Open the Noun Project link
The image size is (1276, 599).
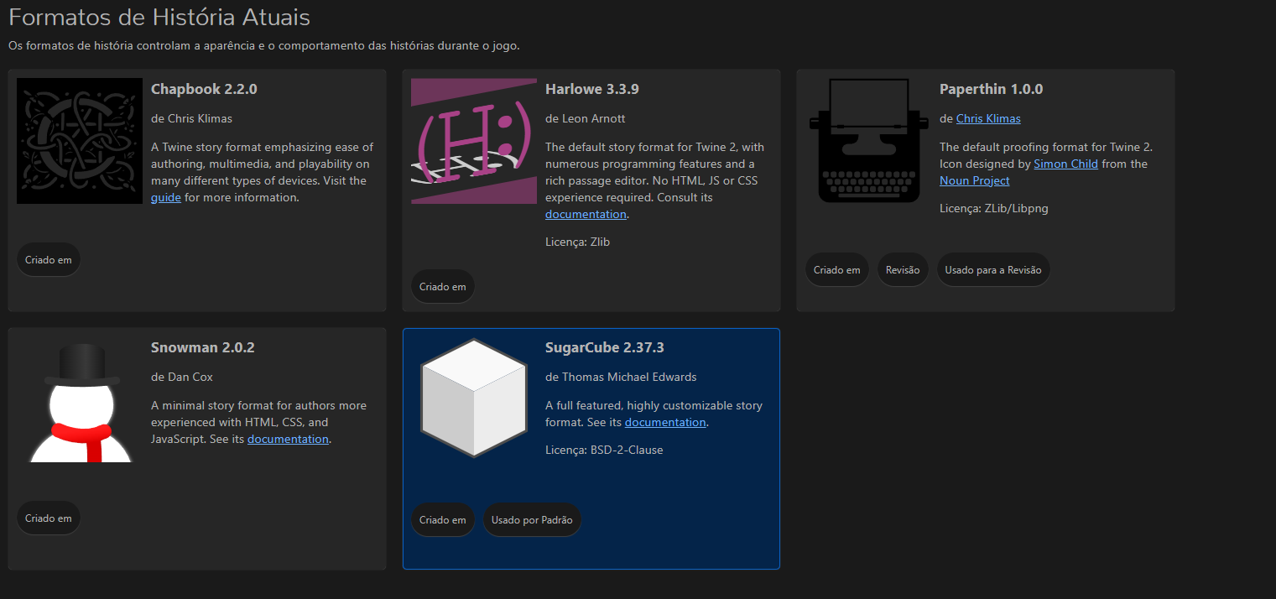[975, 180]
